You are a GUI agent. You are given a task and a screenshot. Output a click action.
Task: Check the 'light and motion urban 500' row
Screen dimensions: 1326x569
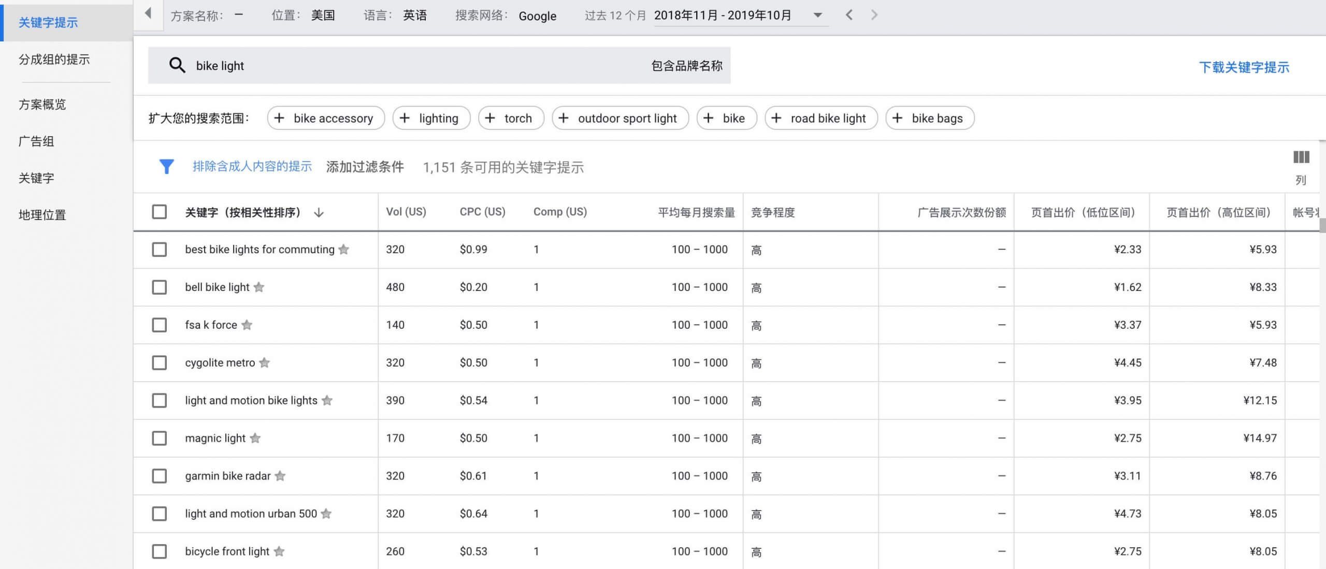pyautogui.click(x=160, y=514)
